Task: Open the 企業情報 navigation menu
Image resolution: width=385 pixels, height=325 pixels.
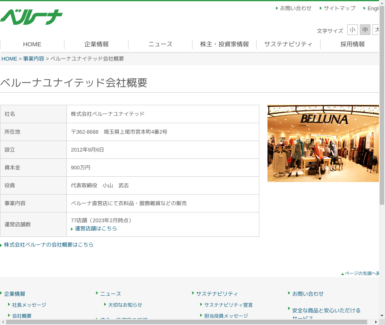Action: tap(96, 44)
